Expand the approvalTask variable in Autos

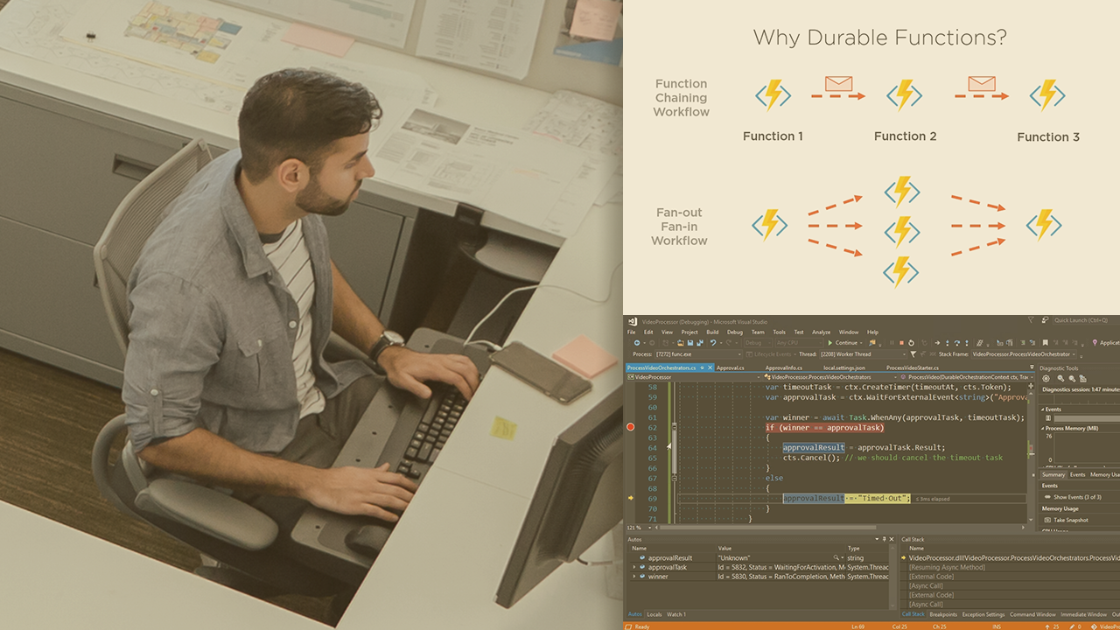click(633, 567)
